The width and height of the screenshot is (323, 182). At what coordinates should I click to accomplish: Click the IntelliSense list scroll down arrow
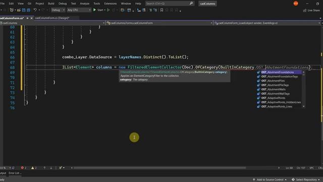pos(304,107)
